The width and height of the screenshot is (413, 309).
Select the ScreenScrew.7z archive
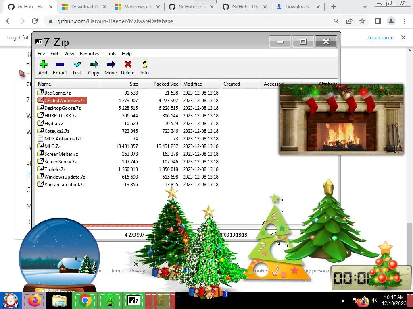[128, 161]
